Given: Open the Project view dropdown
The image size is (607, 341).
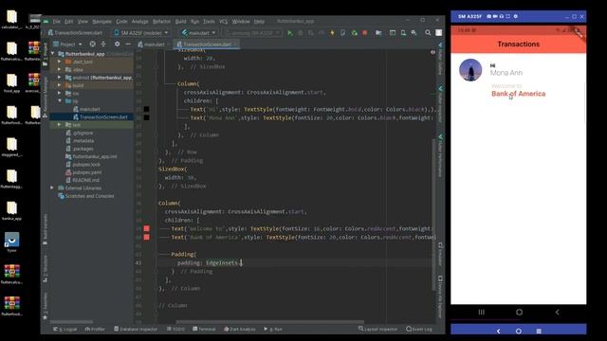Looking at the screenshot, I should (x=67, y=45).
